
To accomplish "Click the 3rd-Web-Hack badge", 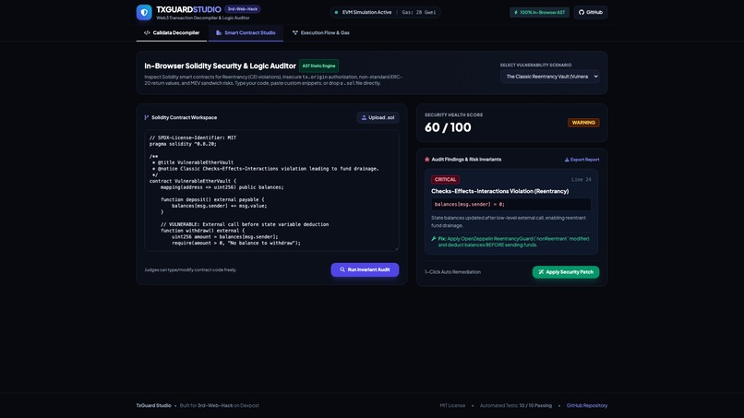I will (243, 9).
